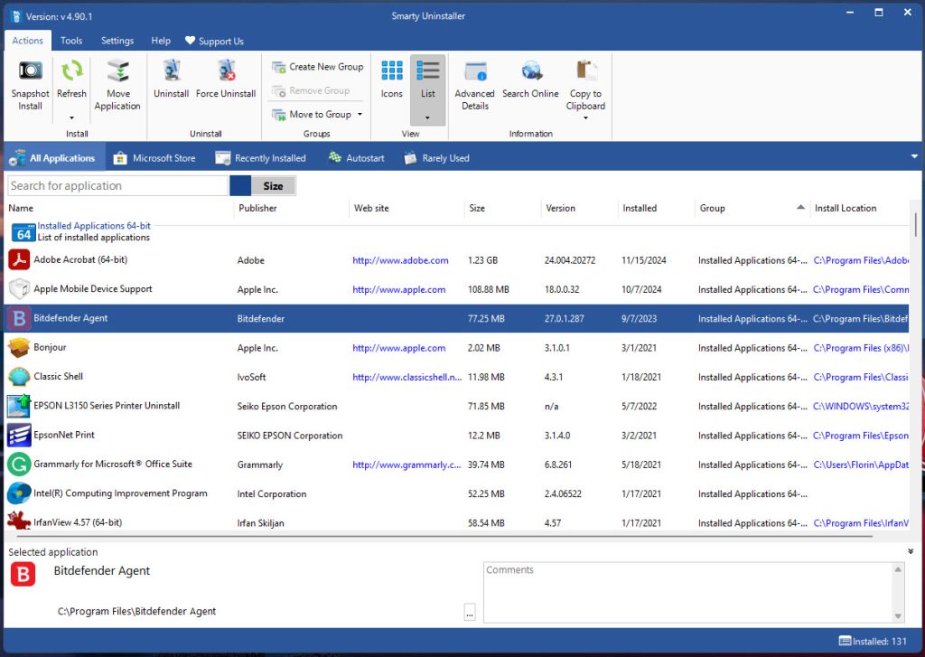Click the Force Uninstall icon
The image size is (925, 657).
pos(226,70)
